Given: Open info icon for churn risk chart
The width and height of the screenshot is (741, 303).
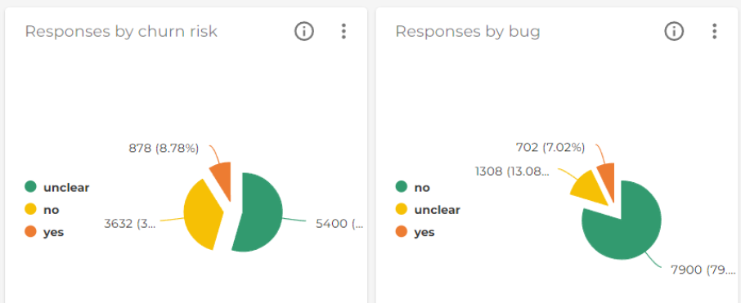Looking at the screenshot, I should tap(304, 32).
